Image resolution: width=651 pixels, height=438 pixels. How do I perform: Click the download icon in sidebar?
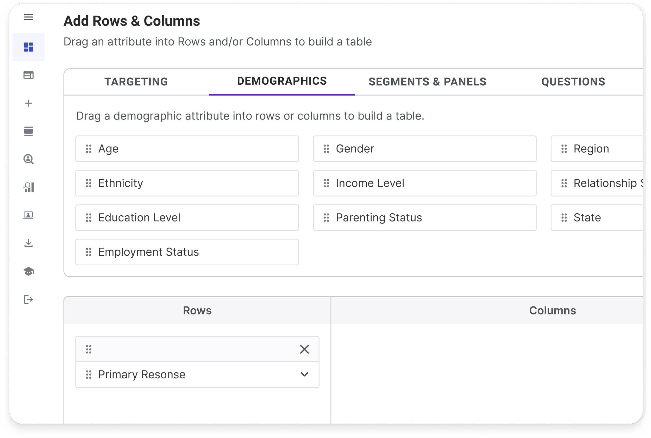[28, 243]
